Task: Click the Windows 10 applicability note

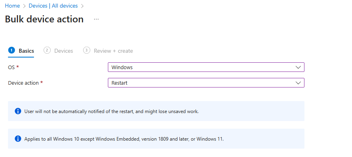Action: [124, 139]
